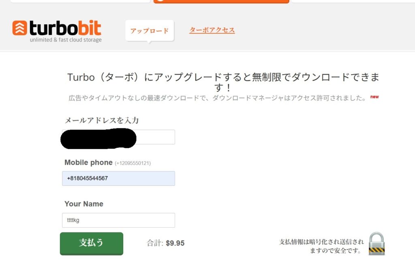Click the ad-free fastest download subtitle text
This screenshot has height=275, width=415.
point(217,98)
